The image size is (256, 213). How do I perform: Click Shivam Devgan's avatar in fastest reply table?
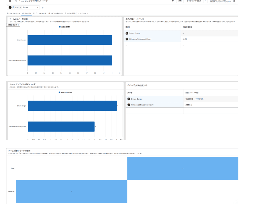point(127,33)
